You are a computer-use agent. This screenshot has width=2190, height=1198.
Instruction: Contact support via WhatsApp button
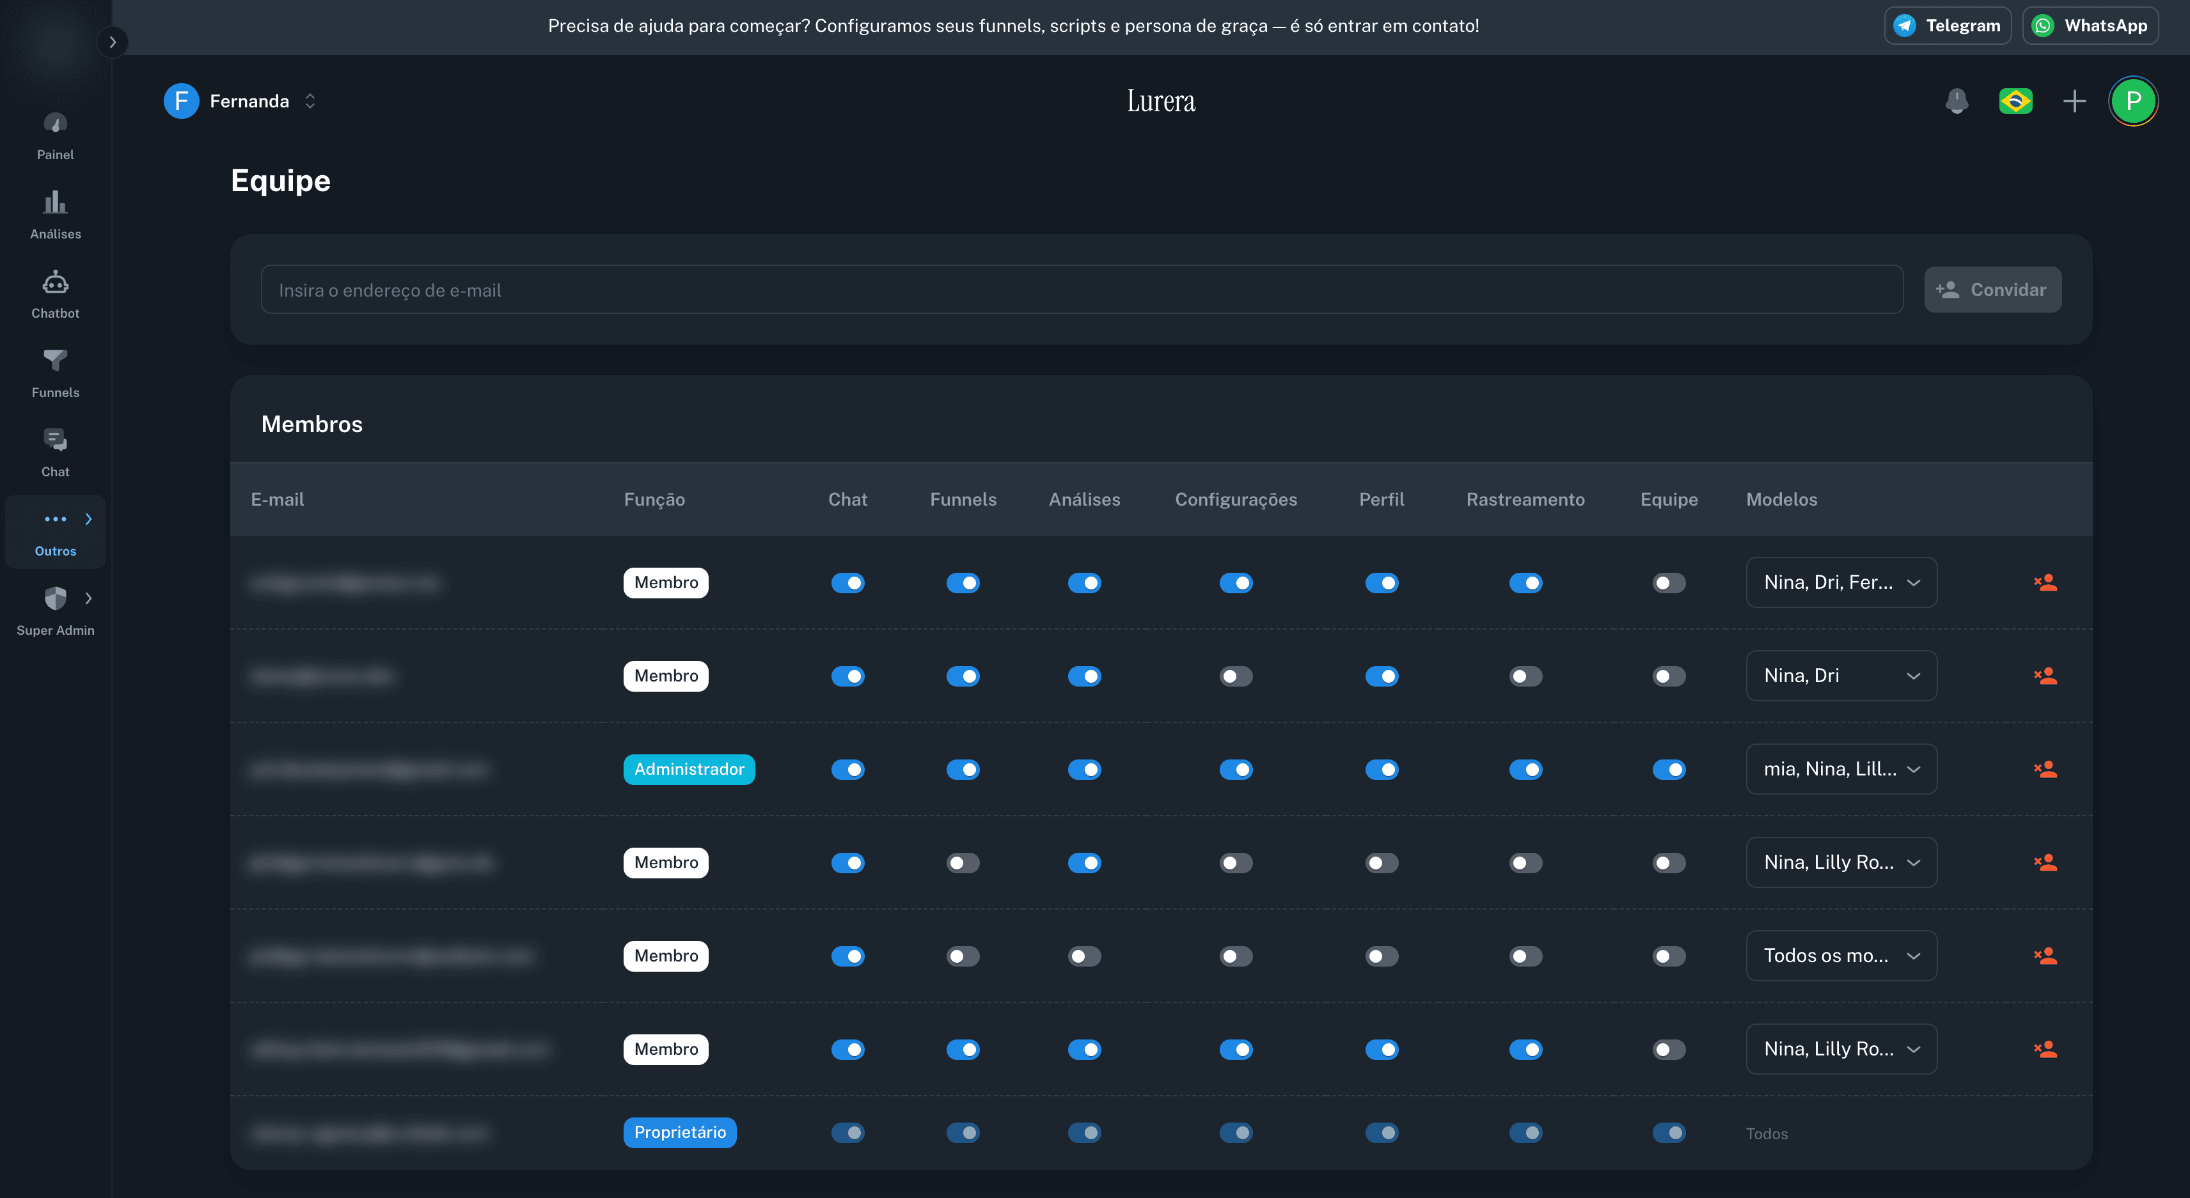(x=2090, y=26)
